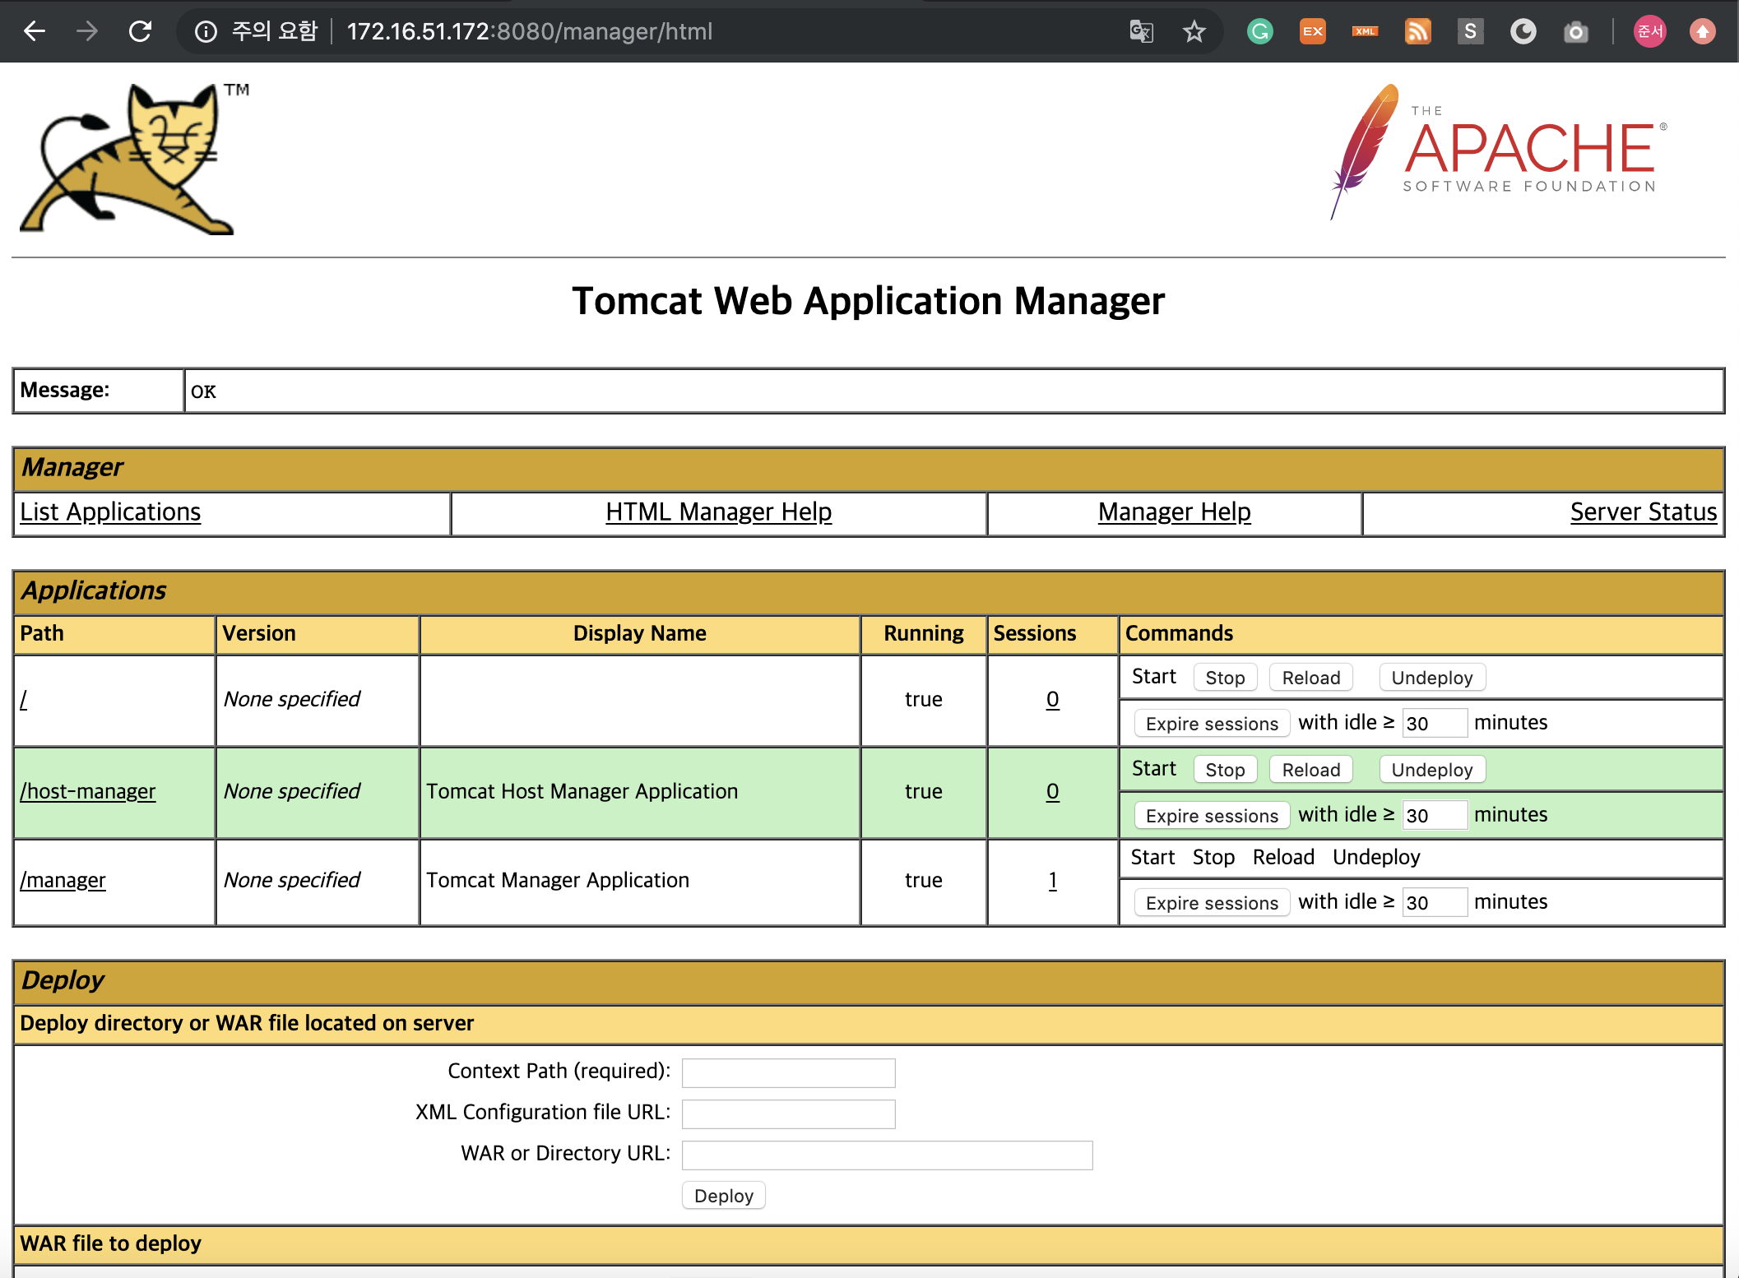Focus the idle minutes field for /host-manager
Viewport: 1739px width, 1278px height.
pyautogui.click(x=1435, y=815)
